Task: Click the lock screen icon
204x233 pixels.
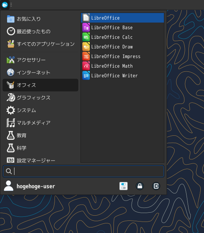Action: (140, 186)
